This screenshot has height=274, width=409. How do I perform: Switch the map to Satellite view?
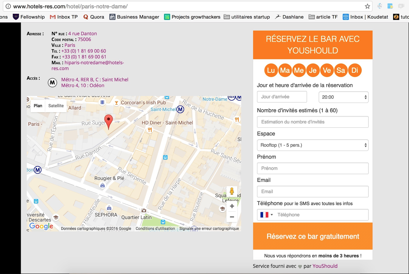56,106
